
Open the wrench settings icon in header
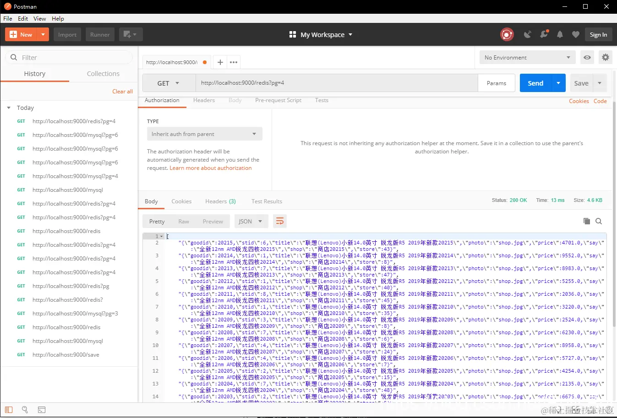[544, 35]
